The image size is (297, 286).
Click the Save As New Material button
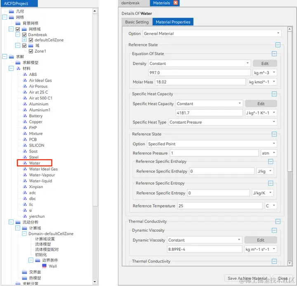click(247, 278)
